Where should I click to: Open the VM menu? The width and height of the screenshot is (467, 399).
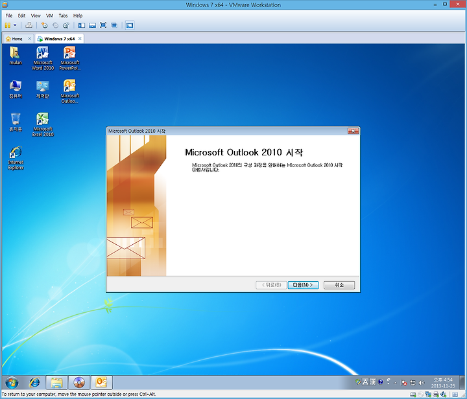pyautogui.click(x=49, y=16)
